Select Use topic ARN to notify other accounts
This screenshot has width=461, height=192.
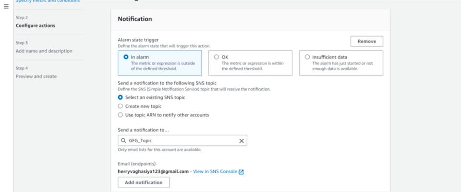pos(121,115)
